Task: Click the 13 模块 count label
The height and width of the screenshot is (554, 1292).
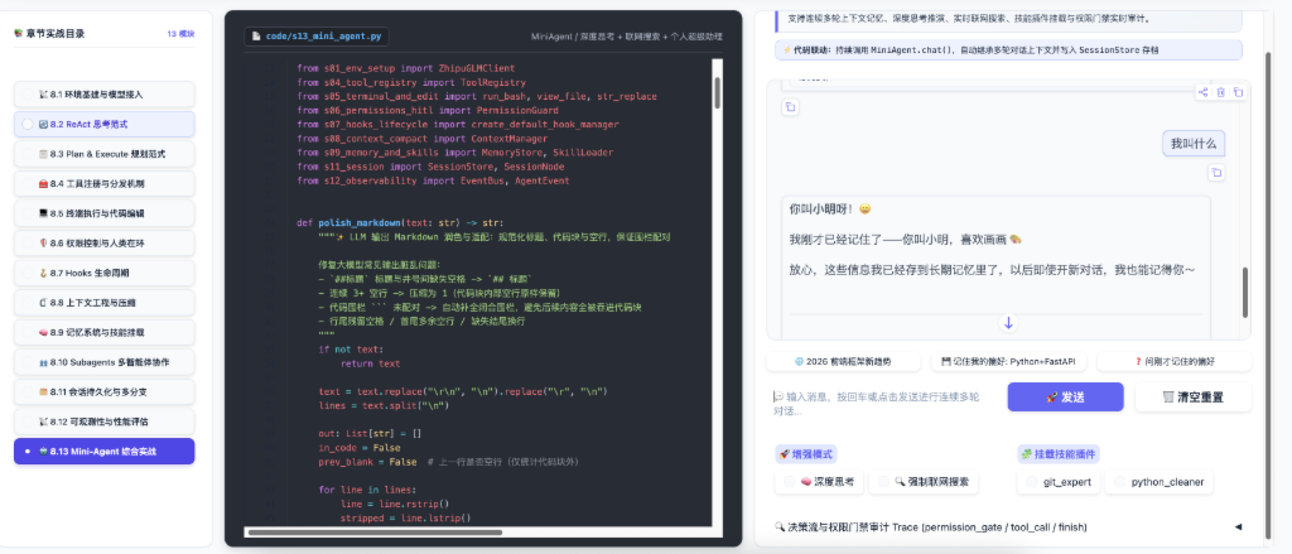Action: pyautogui.click(x=180, y=33)
